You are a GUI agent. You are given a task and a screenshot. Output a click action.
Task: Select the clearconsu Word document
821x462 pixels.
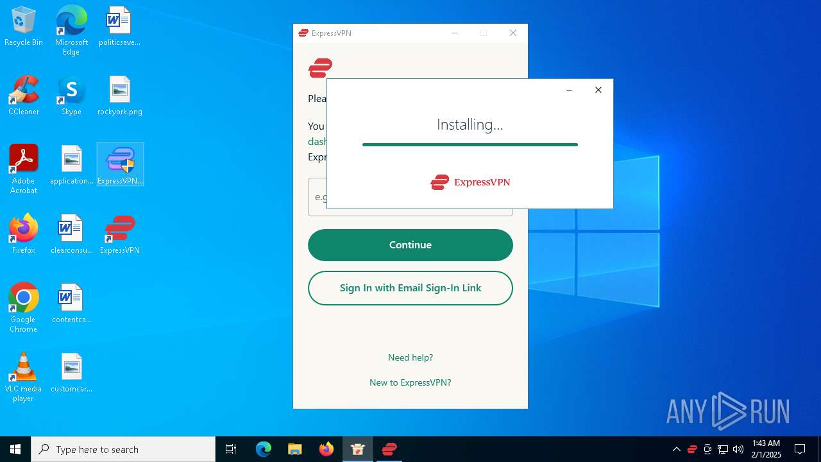pos(71,234)
